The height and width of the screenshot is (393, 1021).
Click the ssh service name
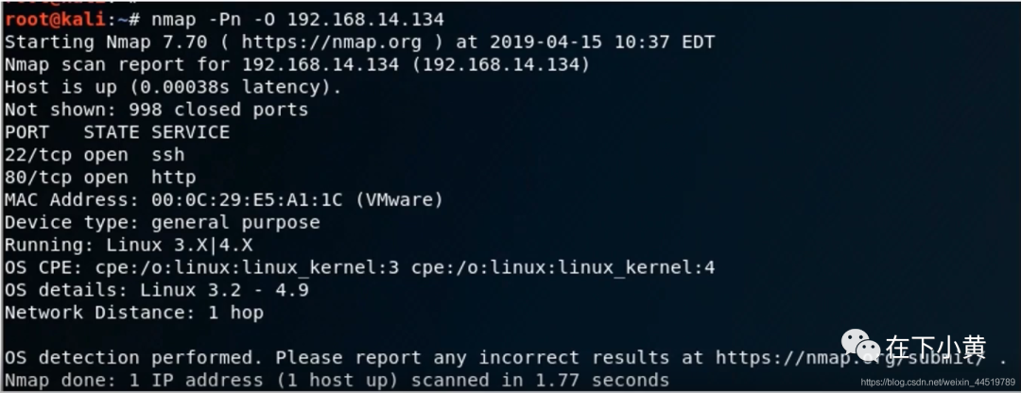click(x=168, y=155)
